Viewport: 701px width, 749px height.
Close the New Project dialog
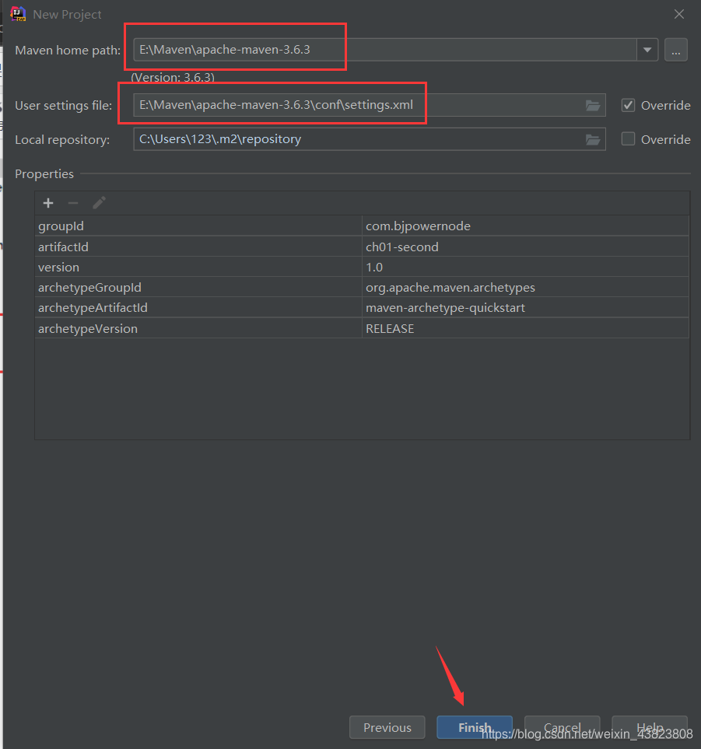click(679, 14)
